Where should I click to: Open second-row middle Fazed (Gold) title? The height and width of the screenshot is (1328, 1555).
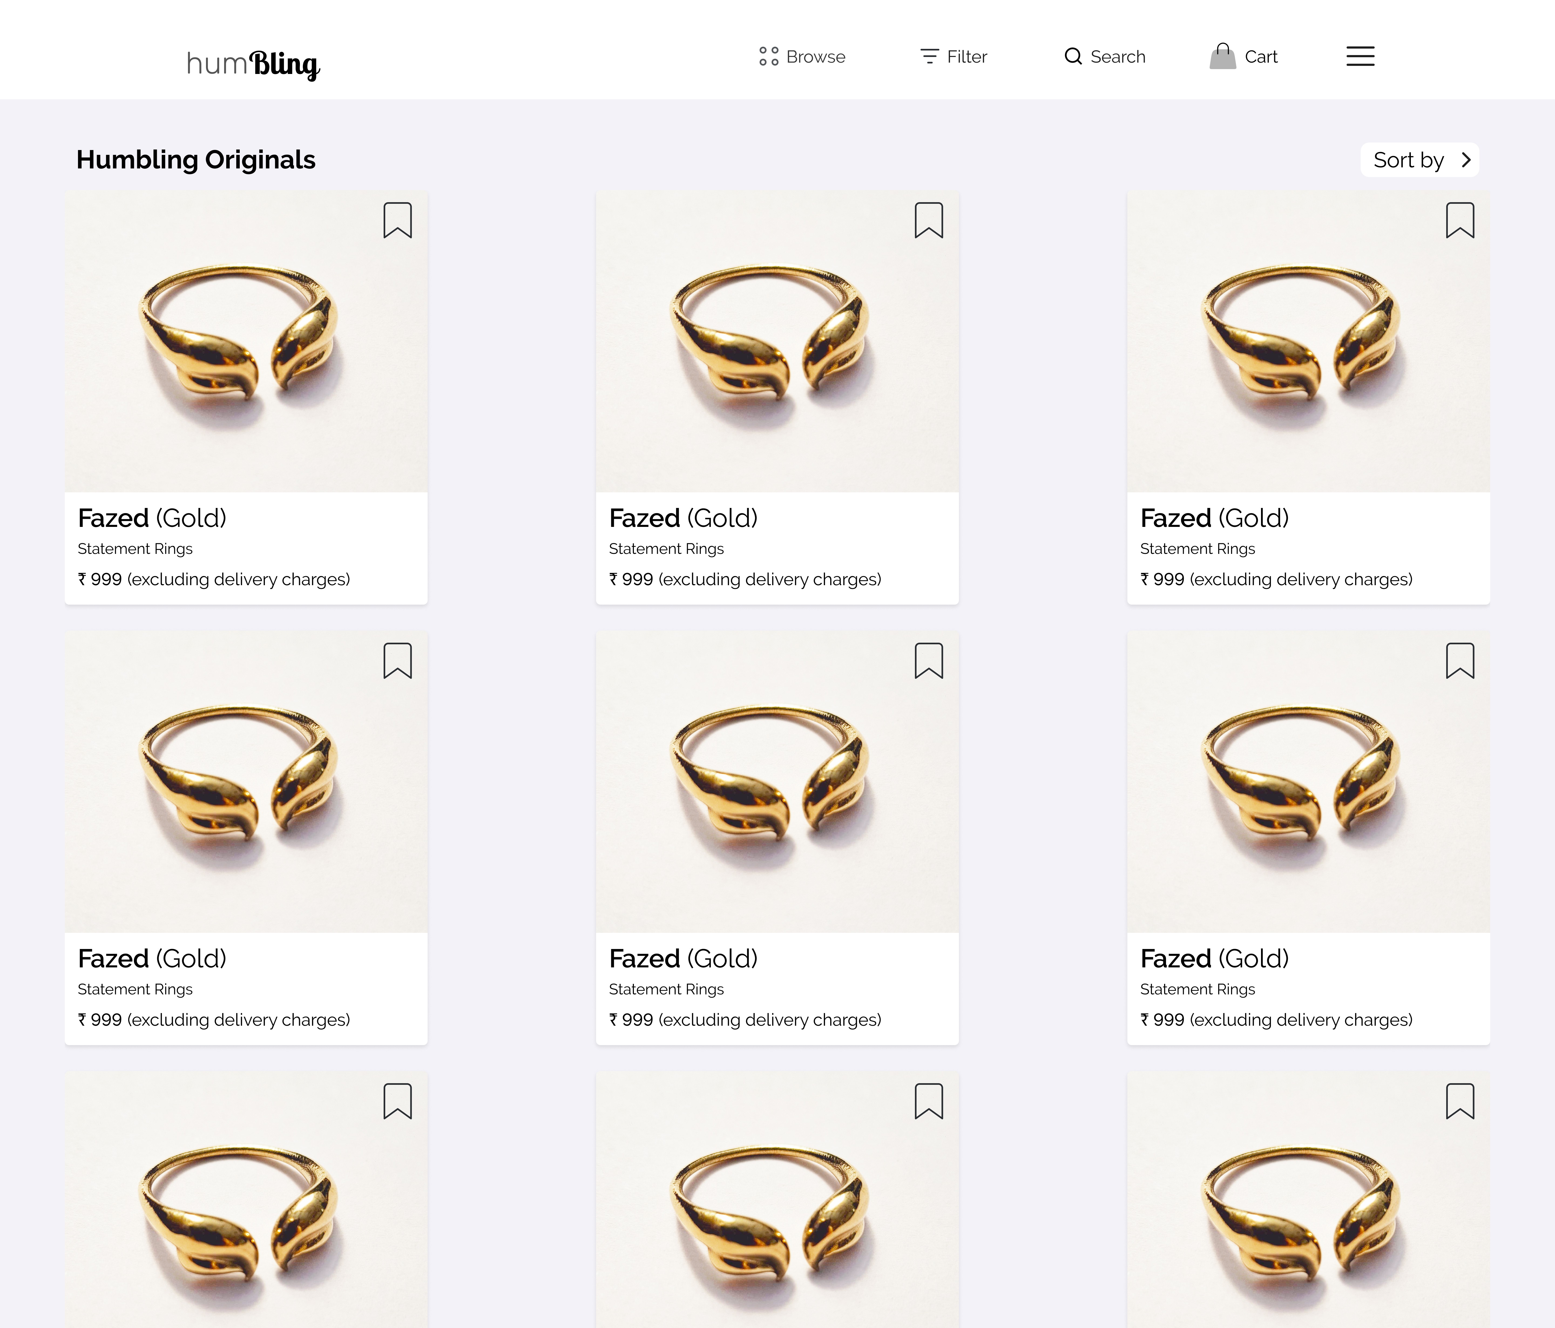[684, 959]
